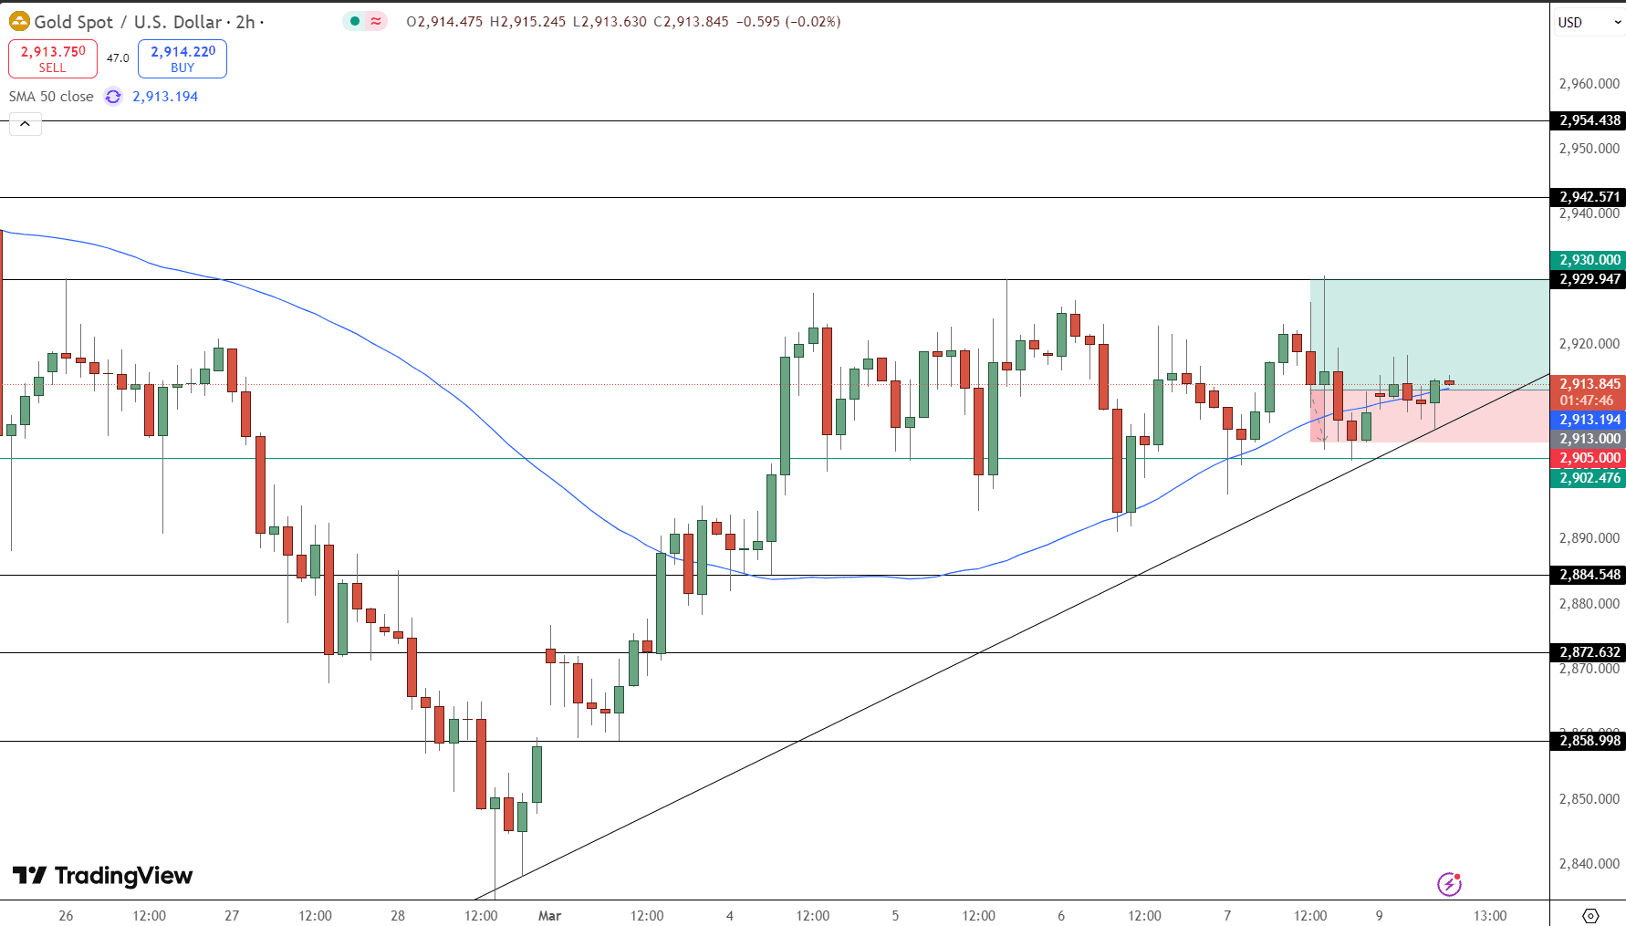Click the gray 2,913.000 entry label
1626x926 pixels.
[1589, 439]
